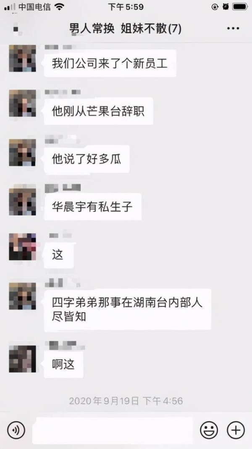Open the three-dot chat info menu
This screenshot has width=252, height=449.
(233, 28)
